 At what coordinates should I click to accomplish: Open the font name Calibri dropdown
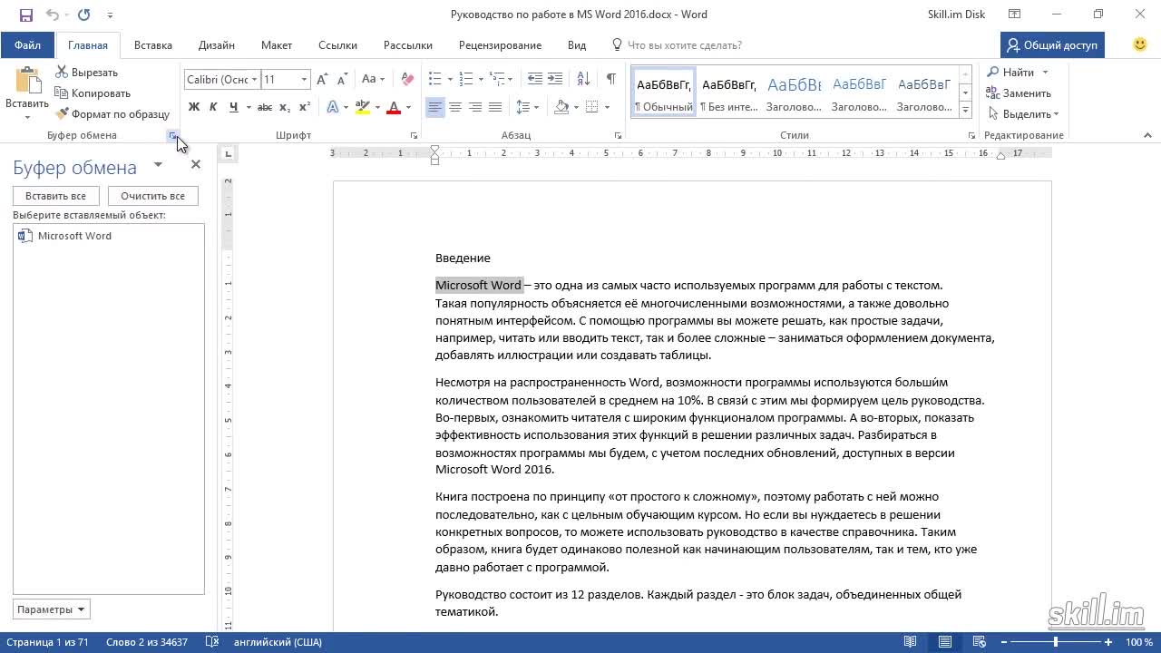(x=255, y=80)
